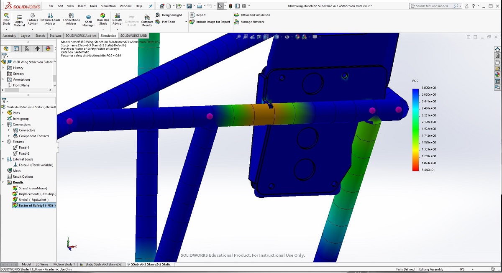
Task: Expand the Parts node
Action: pyautogui.click(x=3, y=113)
